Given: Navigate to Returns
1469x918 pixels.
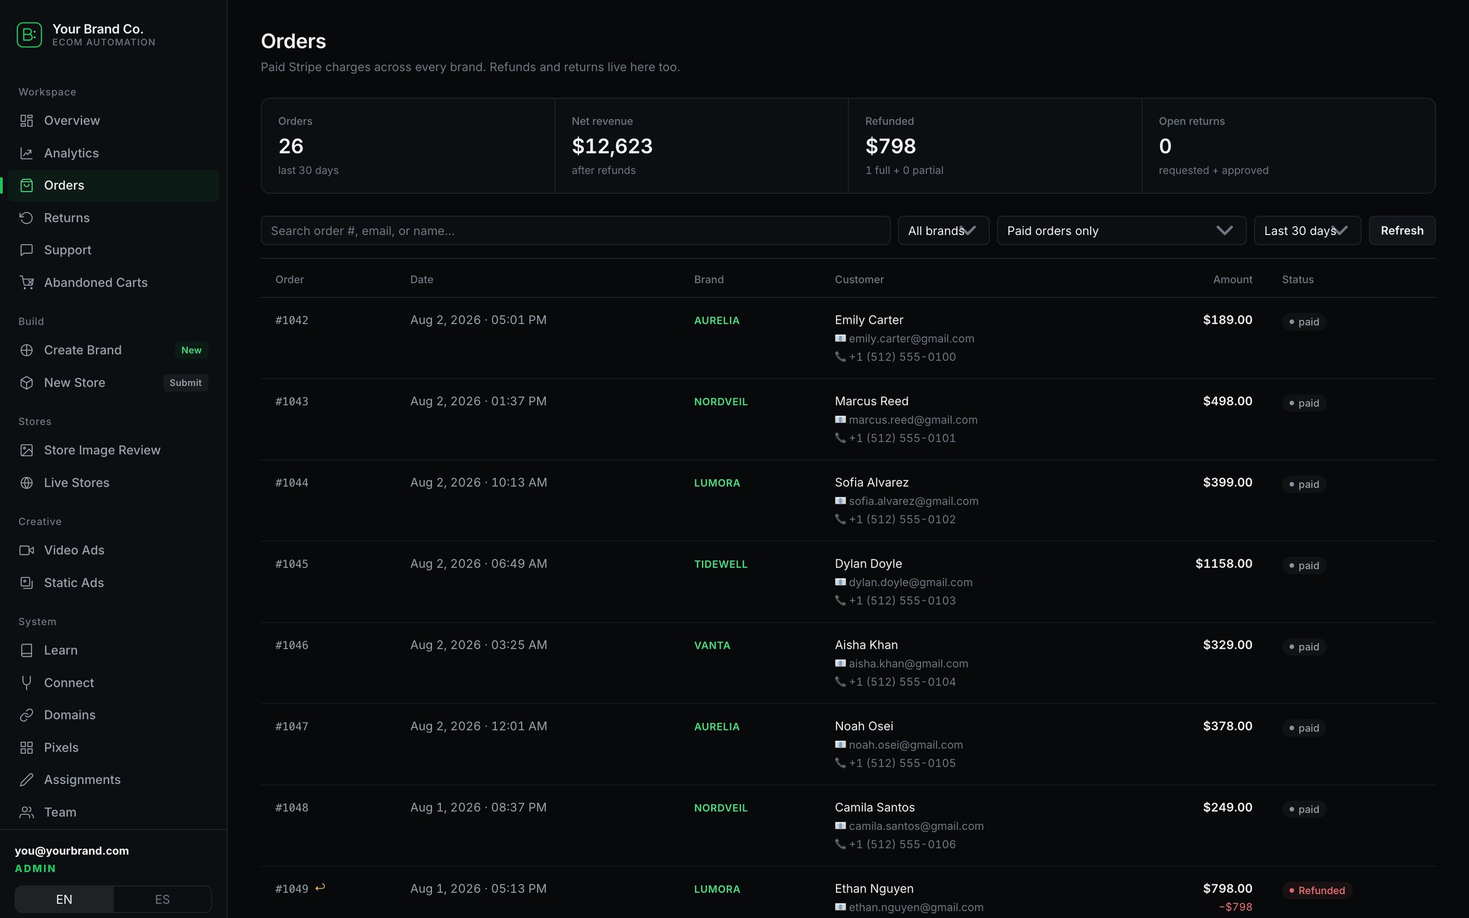Looking at the screenshot, I should 113,218.
